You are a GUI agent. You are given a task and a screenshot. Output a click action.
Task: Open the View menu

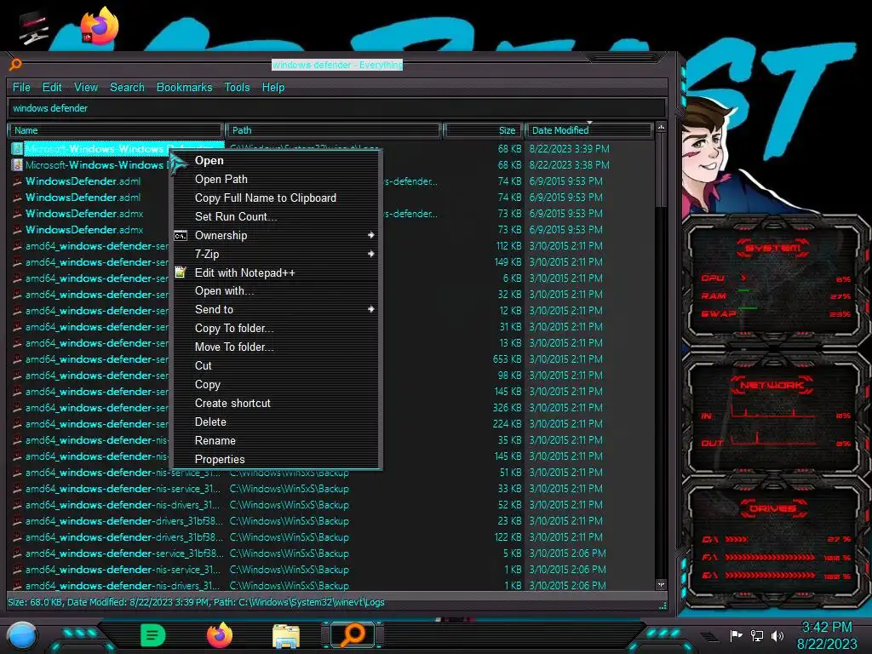[x=86, y=88]
